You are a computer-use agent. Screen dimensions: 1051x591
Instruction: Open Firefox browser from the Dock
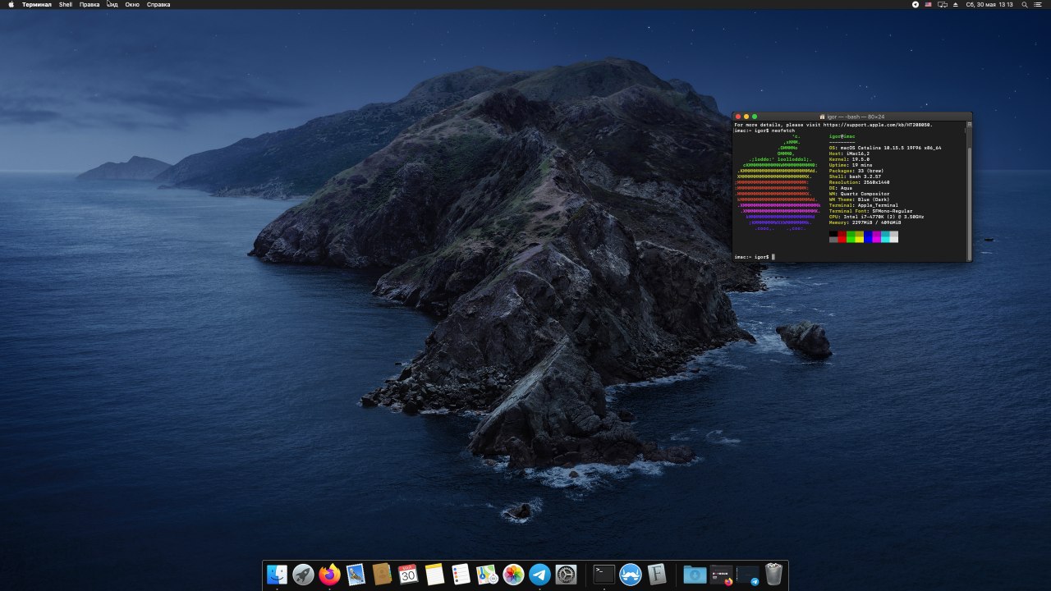(330, 575)
